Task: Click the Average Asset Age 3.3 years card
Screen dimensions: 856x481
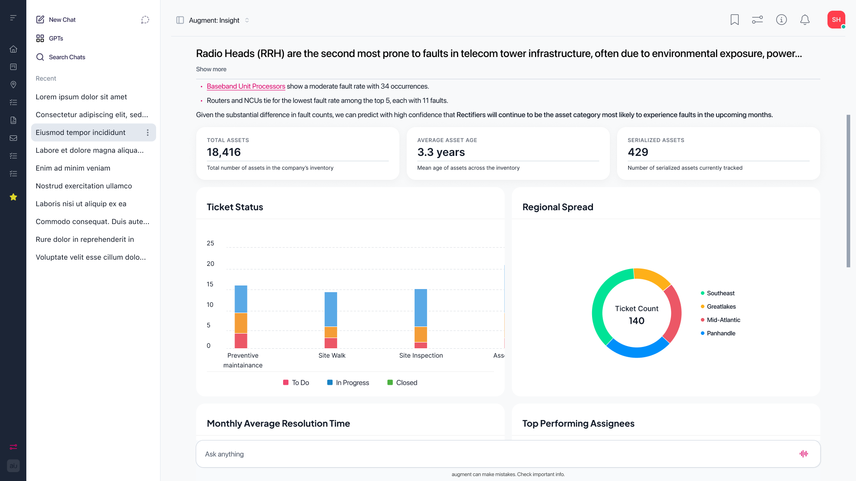Action: coord(508,154)
